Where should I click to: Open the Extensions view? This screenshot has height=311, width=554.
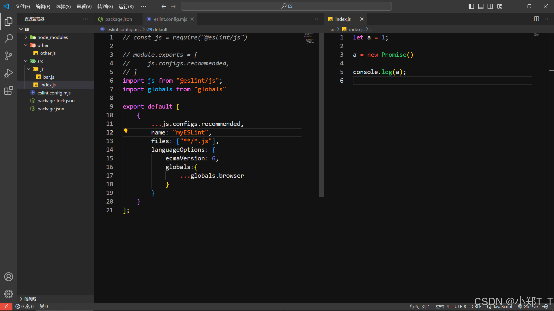[9, 91]
